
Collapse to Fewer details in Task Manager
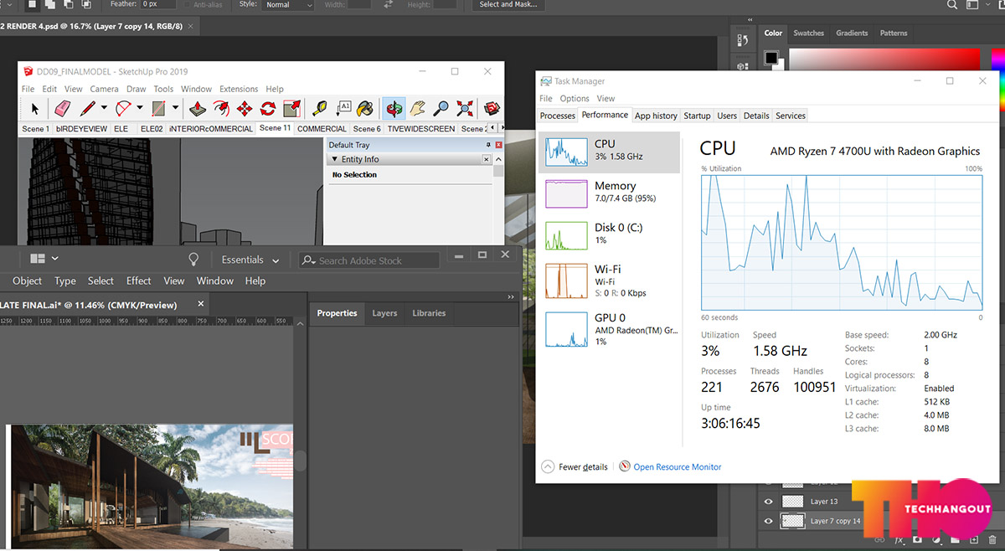575,467
